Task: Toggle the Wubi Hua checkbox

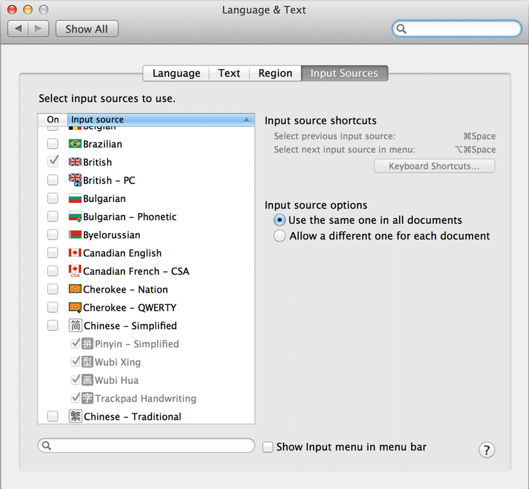Action: click(x=75, y=379)
